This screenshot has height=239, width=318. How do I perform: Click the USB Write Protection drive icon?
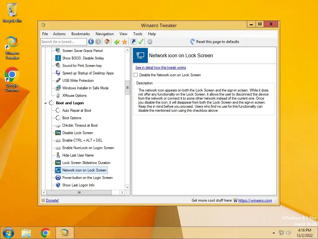[x=58, y=81]
